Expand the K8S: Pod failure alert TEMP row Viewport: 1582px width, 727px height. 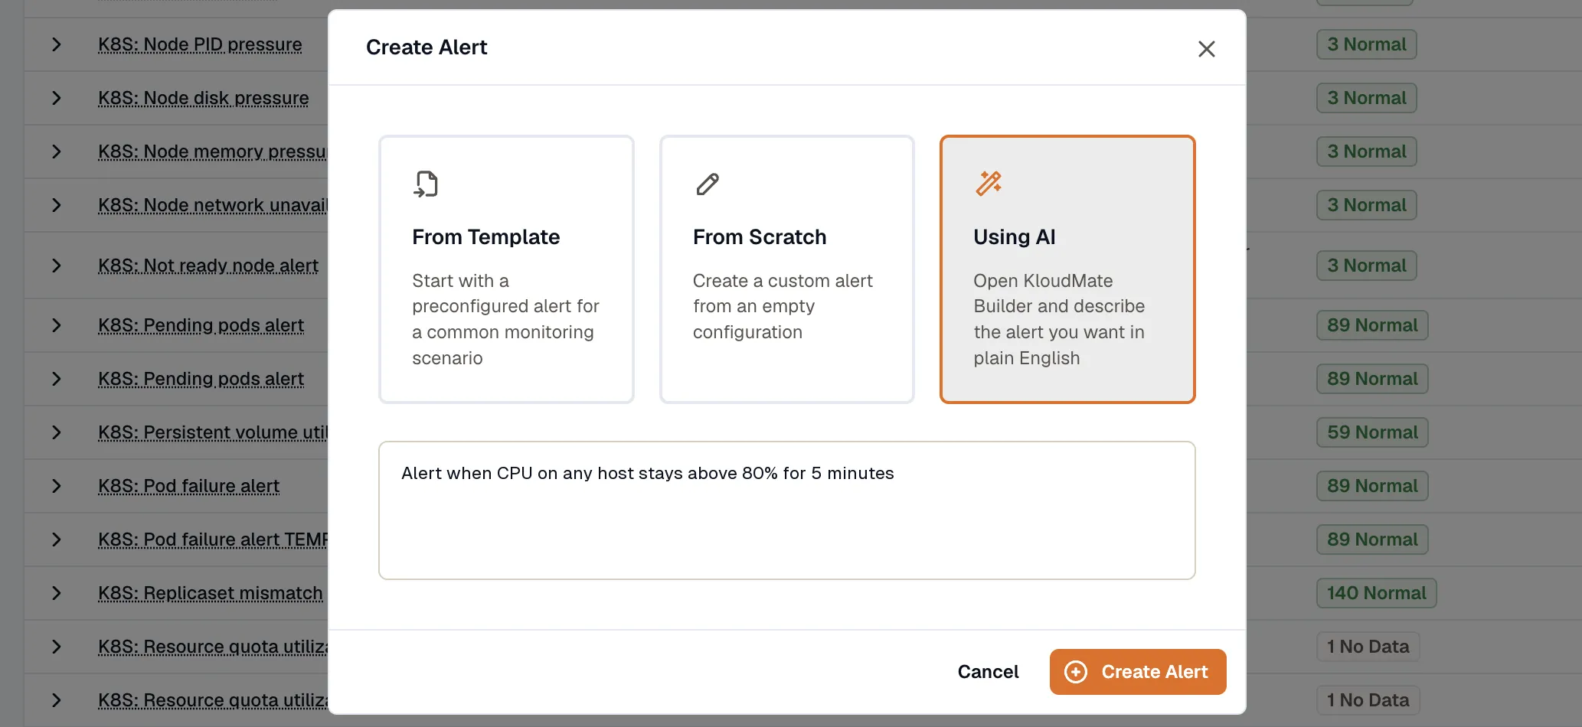tap(56, 540)
